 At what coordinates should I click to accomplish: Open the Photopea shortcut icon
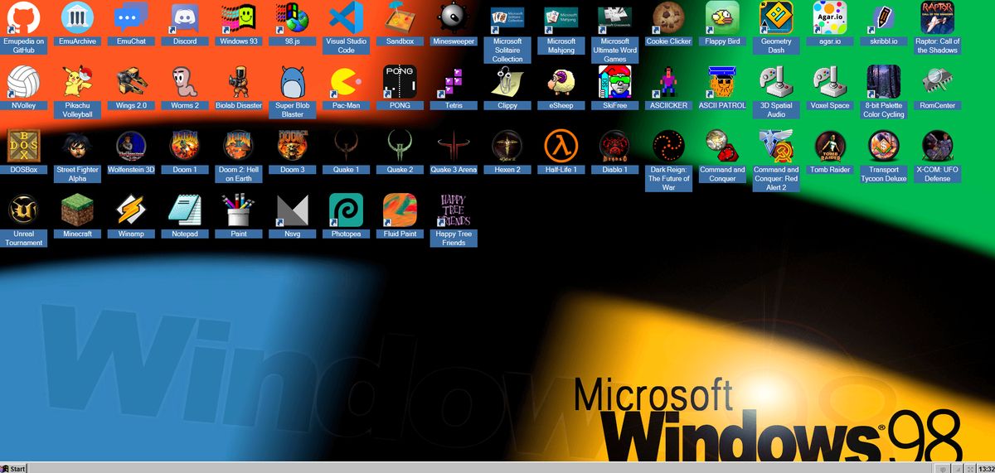(x=347, y=210)
